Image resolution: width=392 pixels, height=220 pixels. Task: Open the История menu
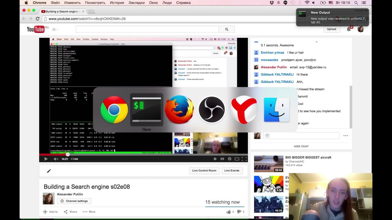tap(117, 3)
